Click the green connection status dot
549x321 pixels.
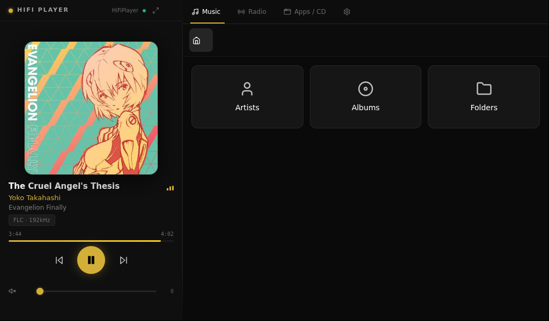144,11
